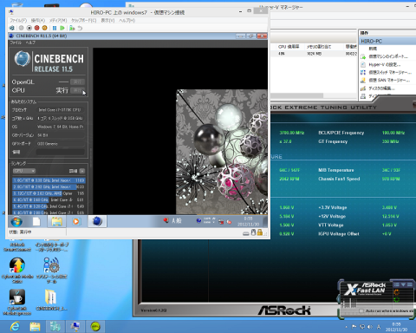Screen dimensions: 416x333
Task: Click the lock icon in VM status bar
Action: 260,232
